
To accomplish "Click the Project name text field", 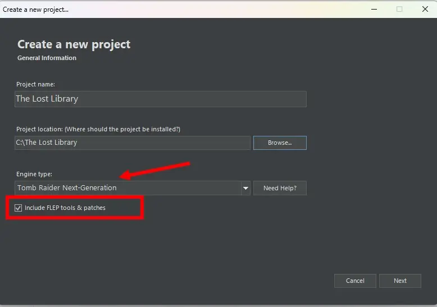I will click(x=161, y=99).
